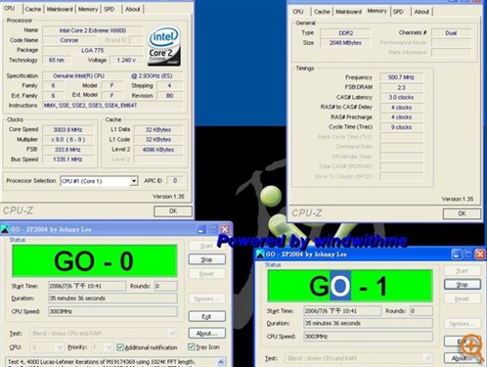This screenshot has width=487, height=367.
Task: Click Exit in GO-0 SP2004 window
Action: [x=206, y=316]
